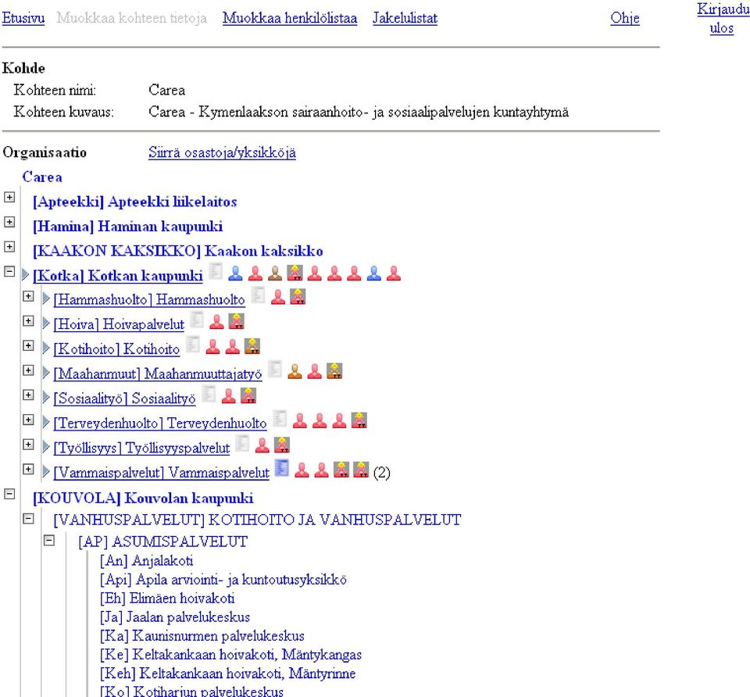Select the red person icon in Hoivapalvelut row
The width and height of the screenshot is (750, 697).
(x=216, y=322)
